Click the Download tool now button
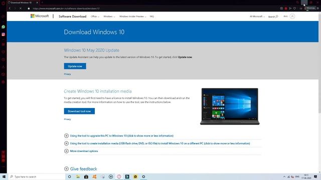 79,111
